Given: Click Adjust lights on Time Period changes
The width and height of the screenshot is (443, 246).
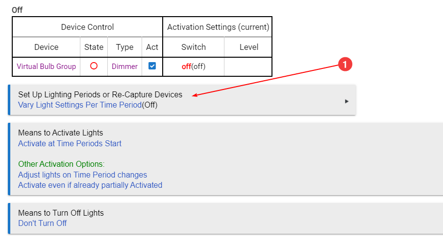Looking at the screenshot, I should tap(82, 175).
